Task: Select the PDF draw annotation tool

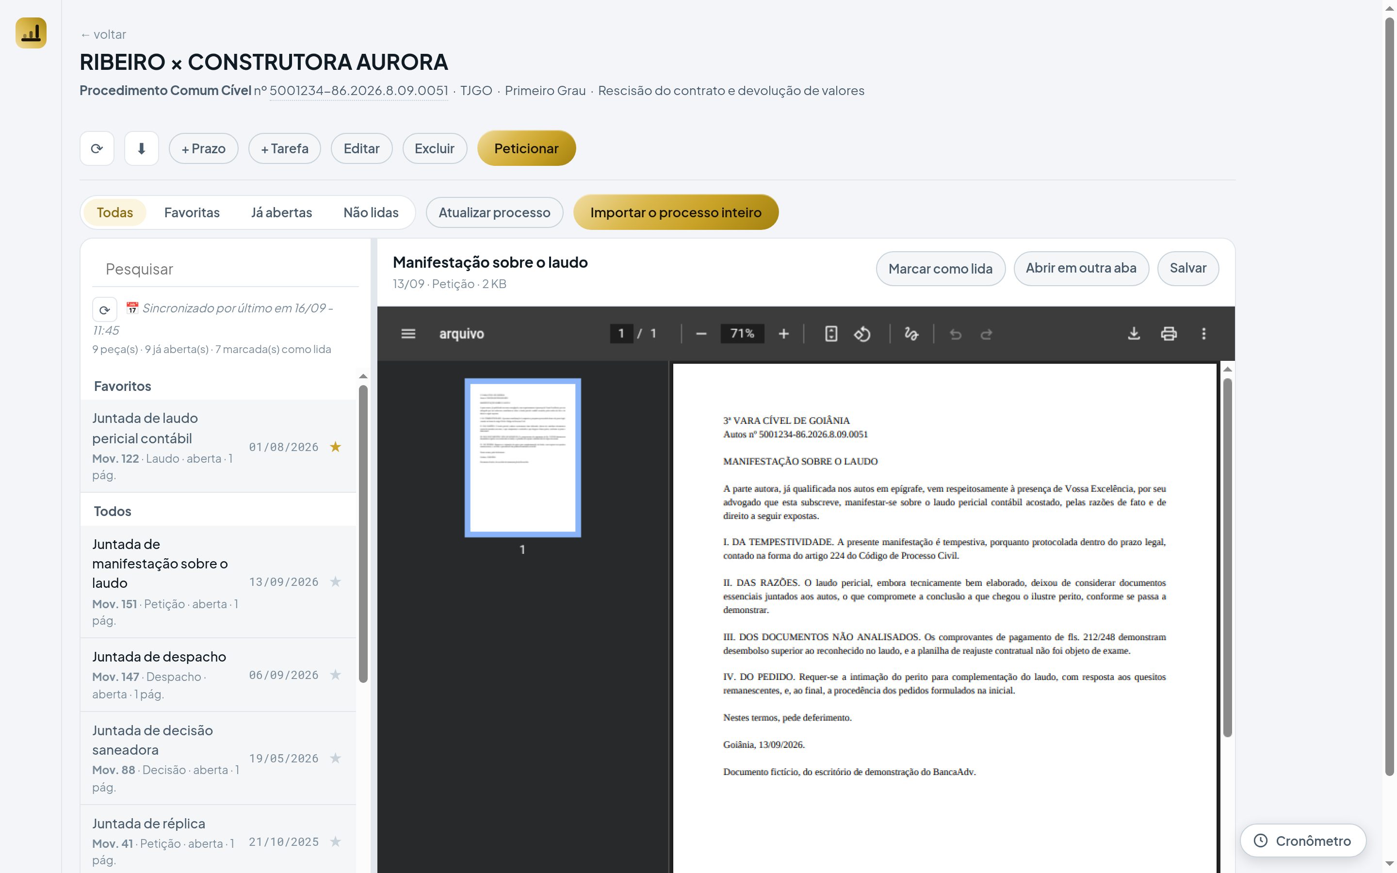Action: pyautogui.click(x=911, y=334)
